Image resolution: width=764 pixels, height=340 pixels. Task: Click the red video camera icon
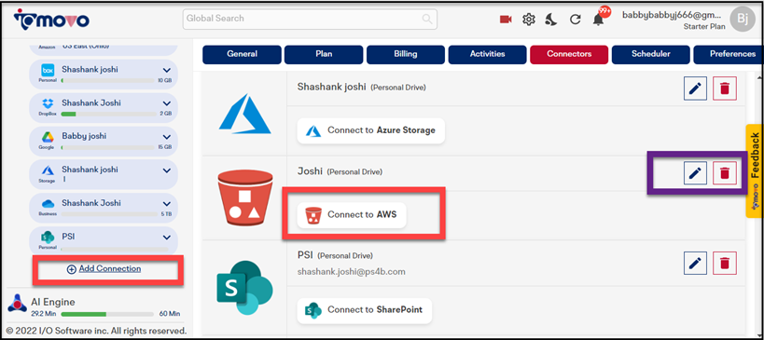click(506, 20)
